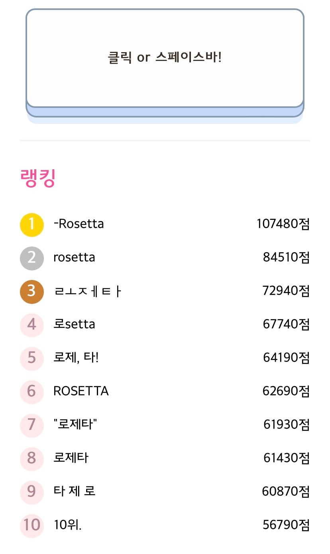Select player name 'ROSETTA' in uppercase
330x554 pixels.
click(81, 392)
